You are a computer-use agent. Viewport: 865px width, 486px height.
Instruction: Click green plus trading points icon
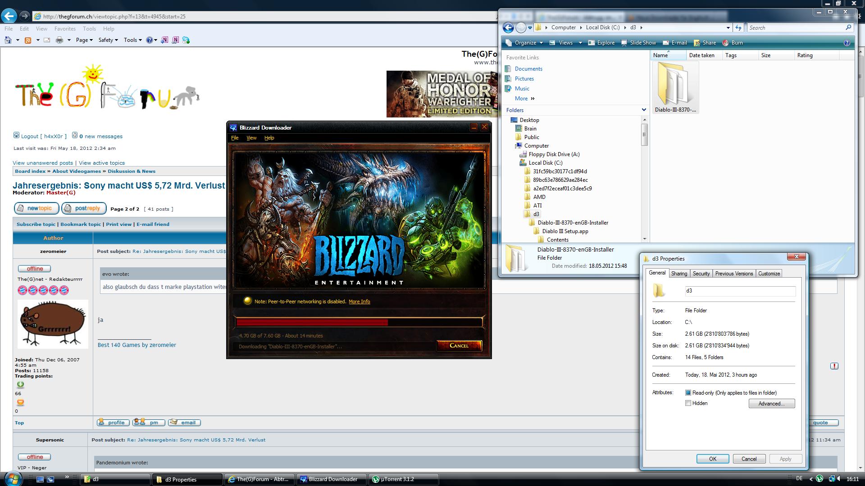click(x=20, y=385)
